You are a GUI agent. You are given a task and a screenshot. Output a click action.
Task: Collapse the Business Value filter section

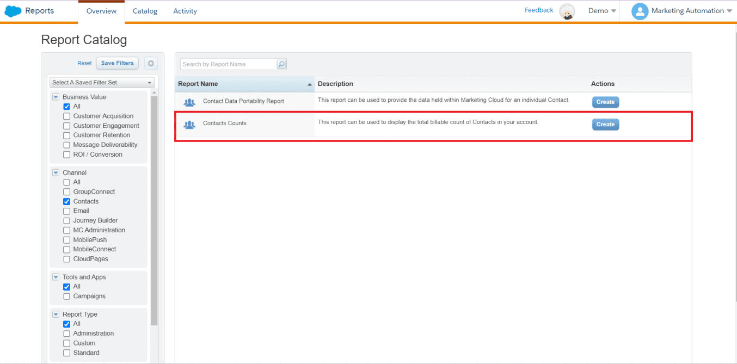[x=56, y=97]
